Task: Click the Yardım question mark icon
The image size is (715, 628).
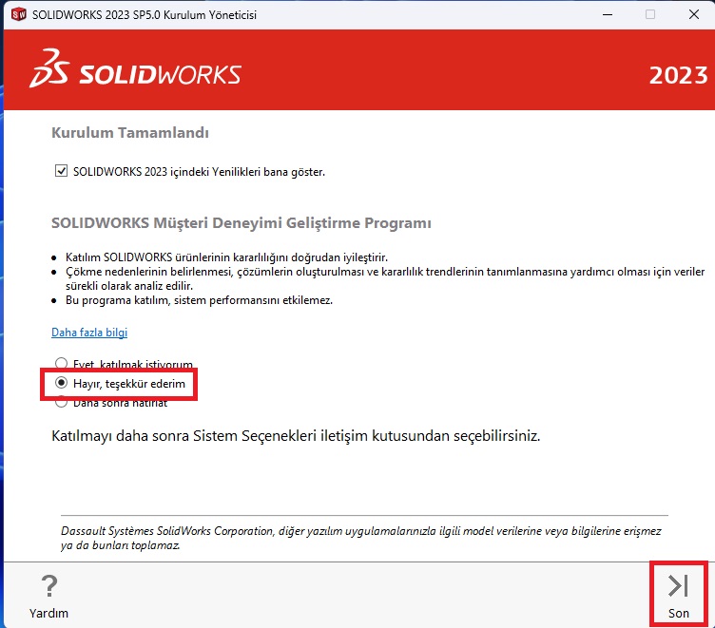Action: [x=48, y=585]
